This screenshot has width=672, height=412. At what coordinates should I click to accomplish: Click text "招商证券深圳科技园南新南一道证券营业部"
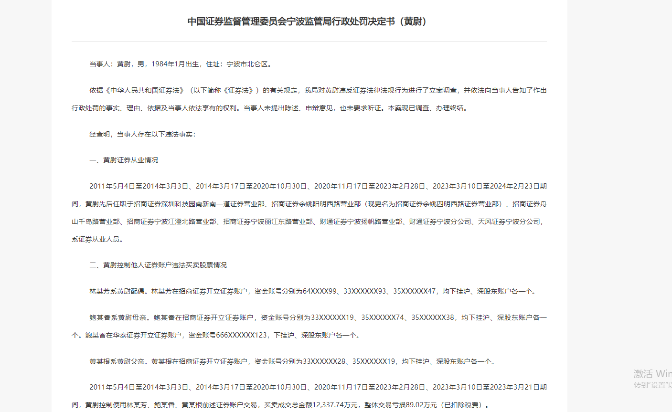pos(199,204)
